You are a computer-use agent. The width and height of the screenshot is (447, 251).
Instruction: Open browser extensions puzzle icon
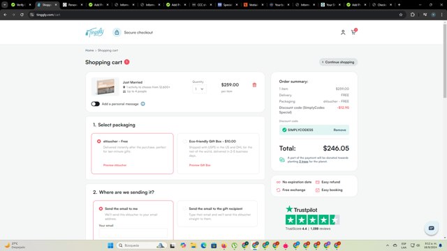click(413, 15)
